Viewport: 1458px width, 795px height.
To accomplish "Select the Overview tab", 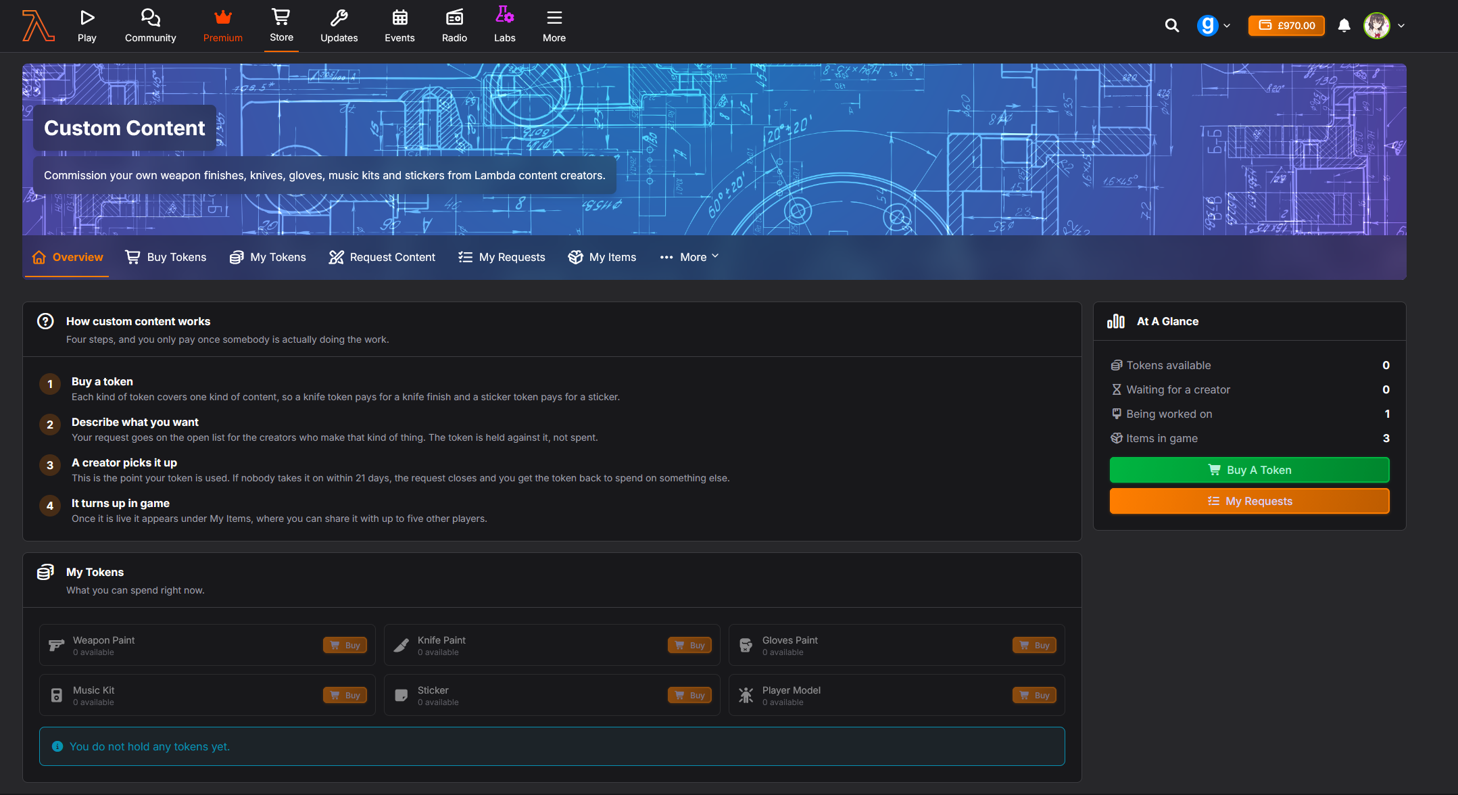I will click(68, 257).
